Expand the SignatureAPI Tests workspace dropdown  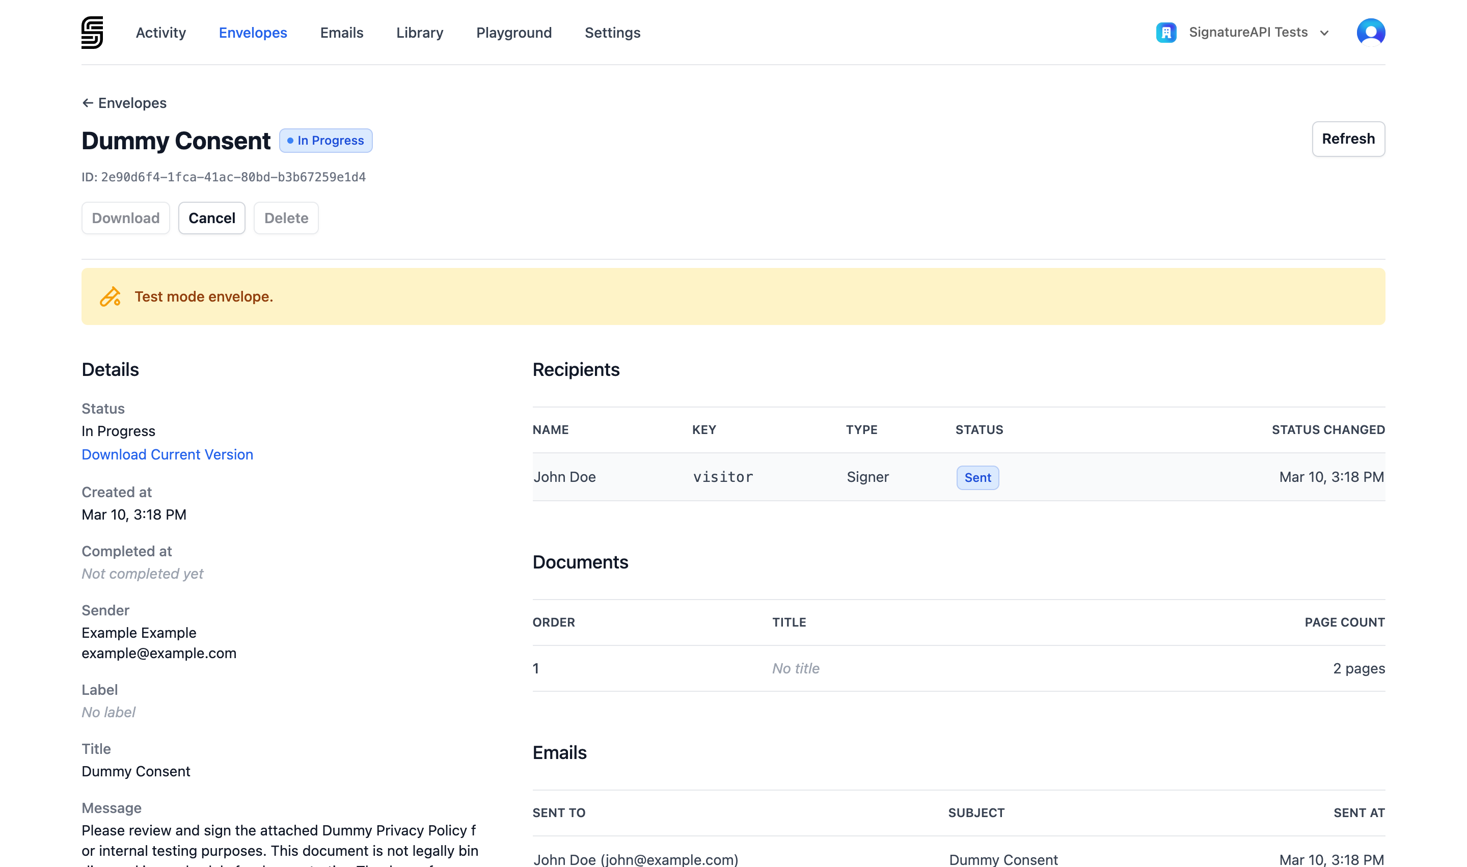pos(1324,33)
